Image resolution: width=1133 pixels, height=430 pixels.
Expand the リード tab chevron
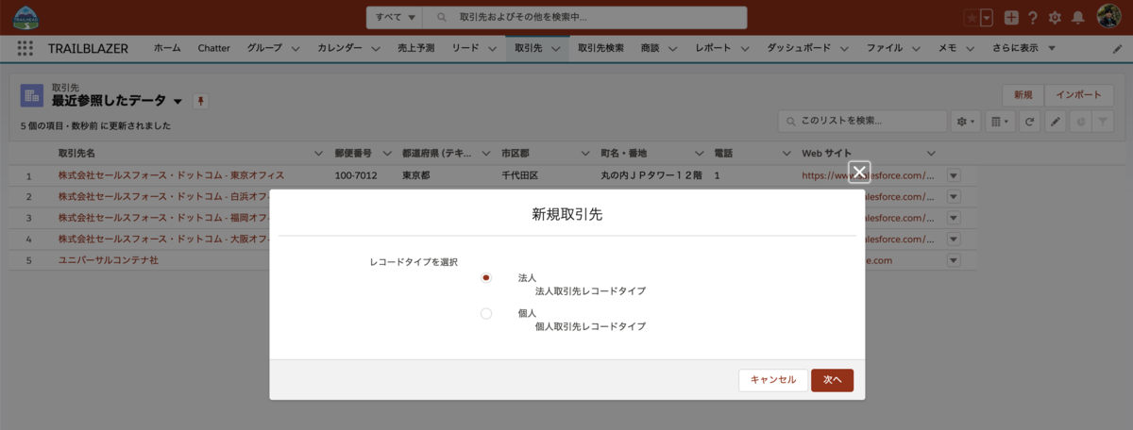point(494,48)
